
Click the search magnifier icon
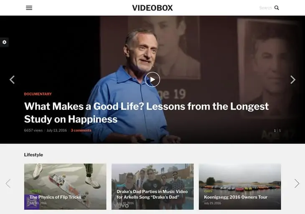[277, 8]
